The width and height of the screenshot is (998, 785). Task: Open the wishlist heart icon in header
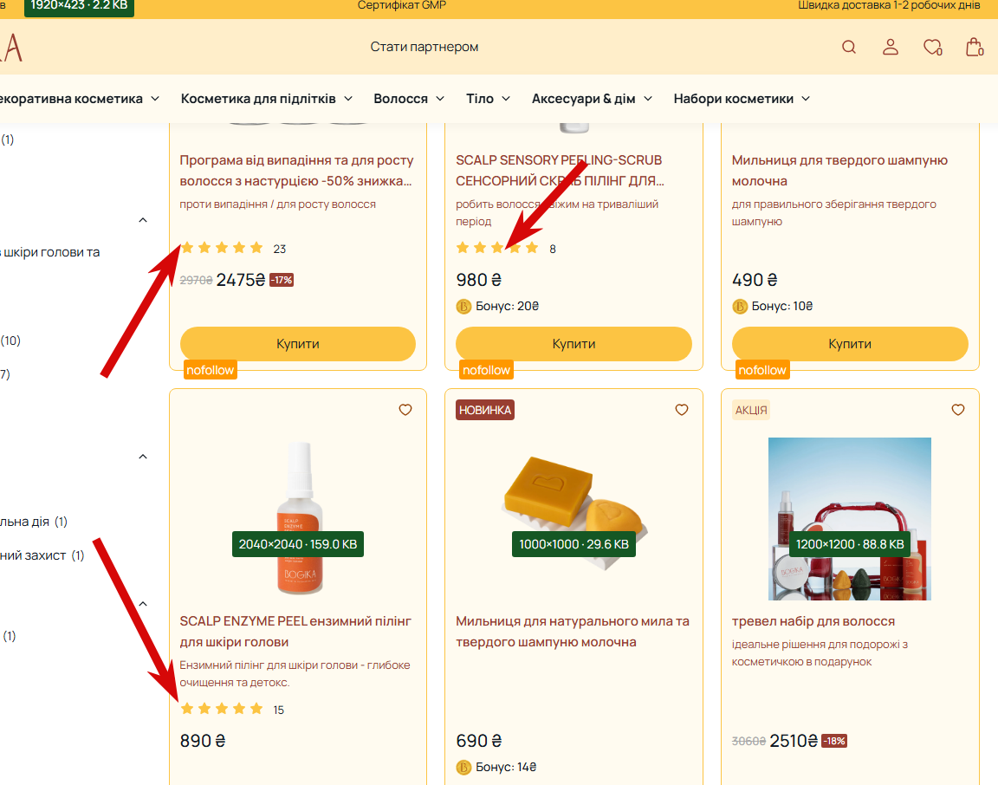pyautogui.click(x=932, y=47)
